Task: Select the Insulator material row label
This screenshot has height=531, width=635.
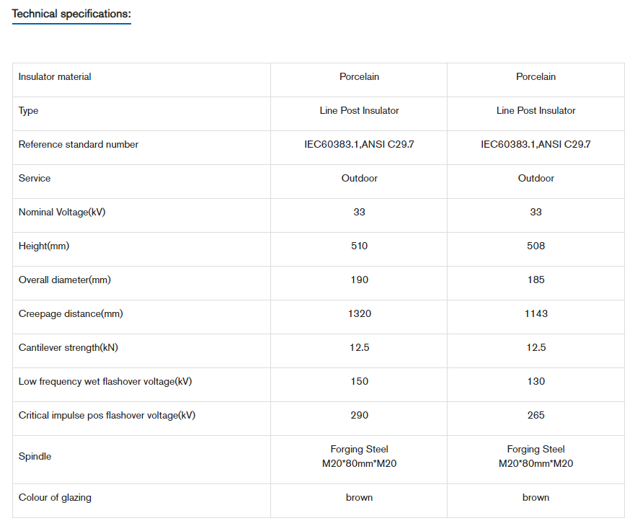Action: 55,77
